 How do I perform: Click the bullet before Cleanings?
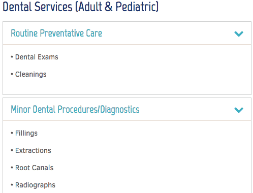point(12,74)
